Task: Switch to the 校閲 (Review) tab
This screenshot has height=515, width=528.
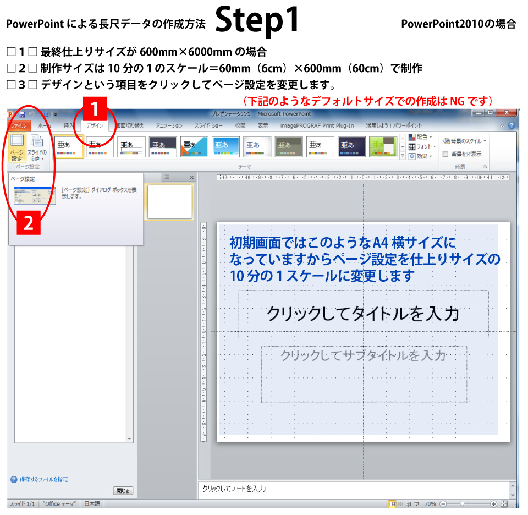Action: [x=240, y=125]
